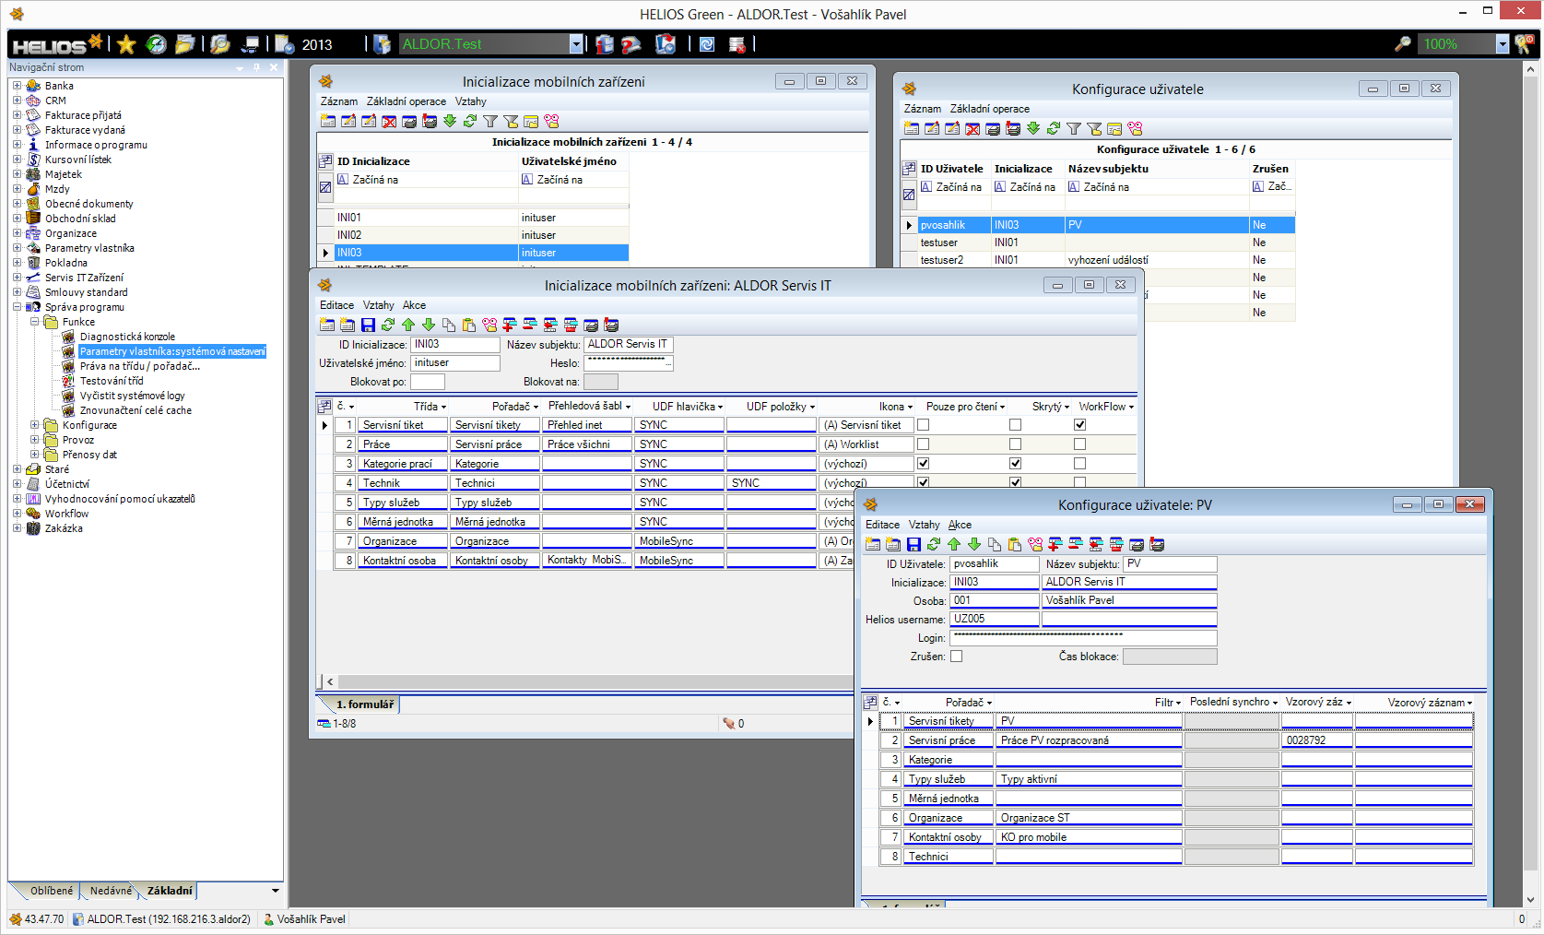Open the 100% zoom dropdown
The width and height of the screenshot is (1544, 935).
1503,43
